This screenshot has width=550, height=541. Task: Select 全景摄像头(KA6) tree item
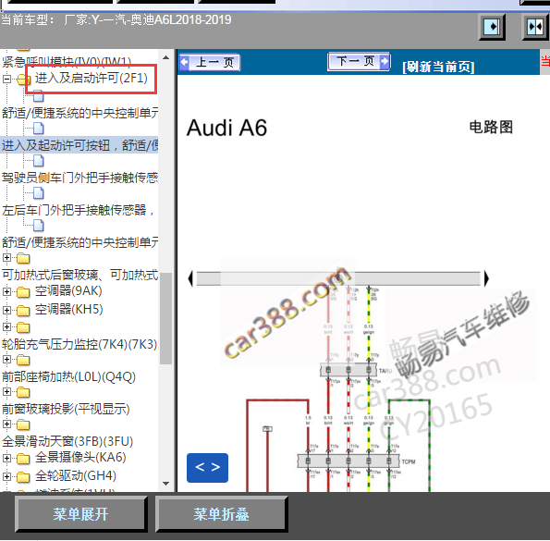click(x=80, y=458)
